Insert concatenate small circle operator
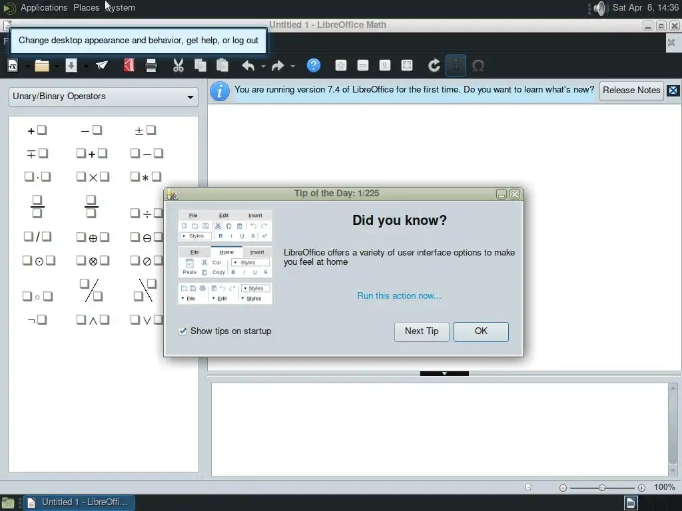Viewport: 682px width, 511px height. 37,297
